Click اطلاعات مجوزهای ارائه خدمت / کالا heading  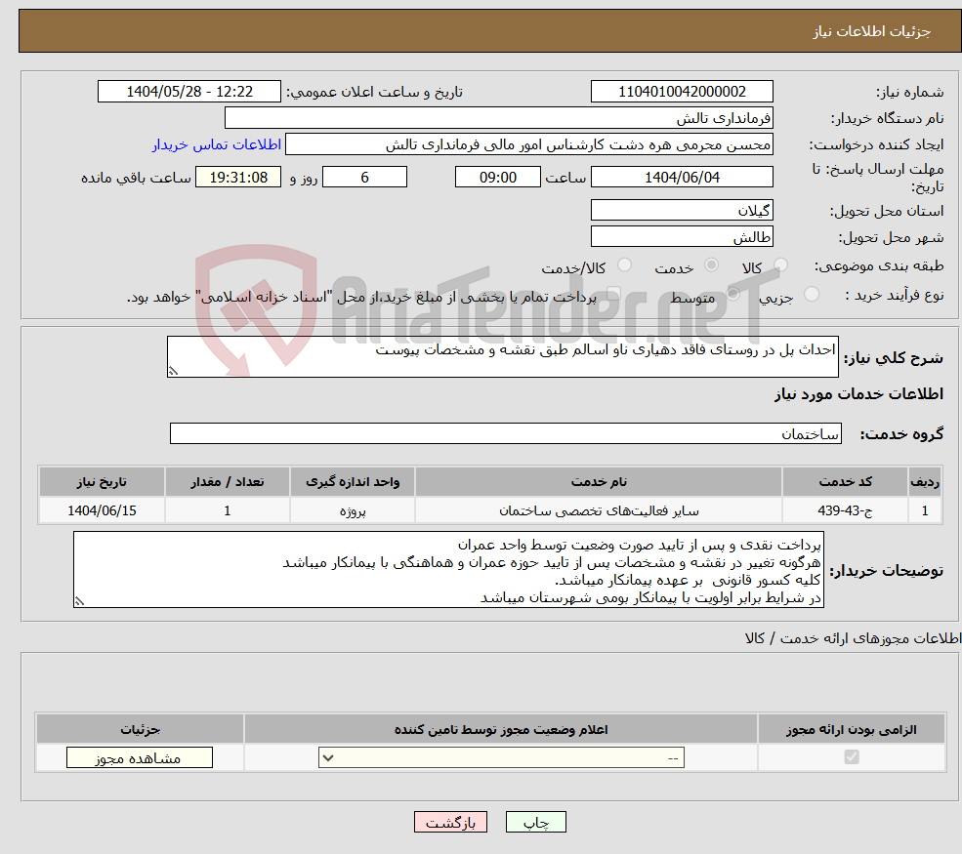[x=853, y=638]
